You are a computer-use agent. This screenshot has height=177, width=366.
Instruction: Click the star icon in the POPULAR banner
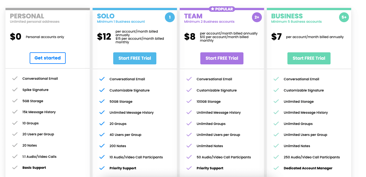212,9
